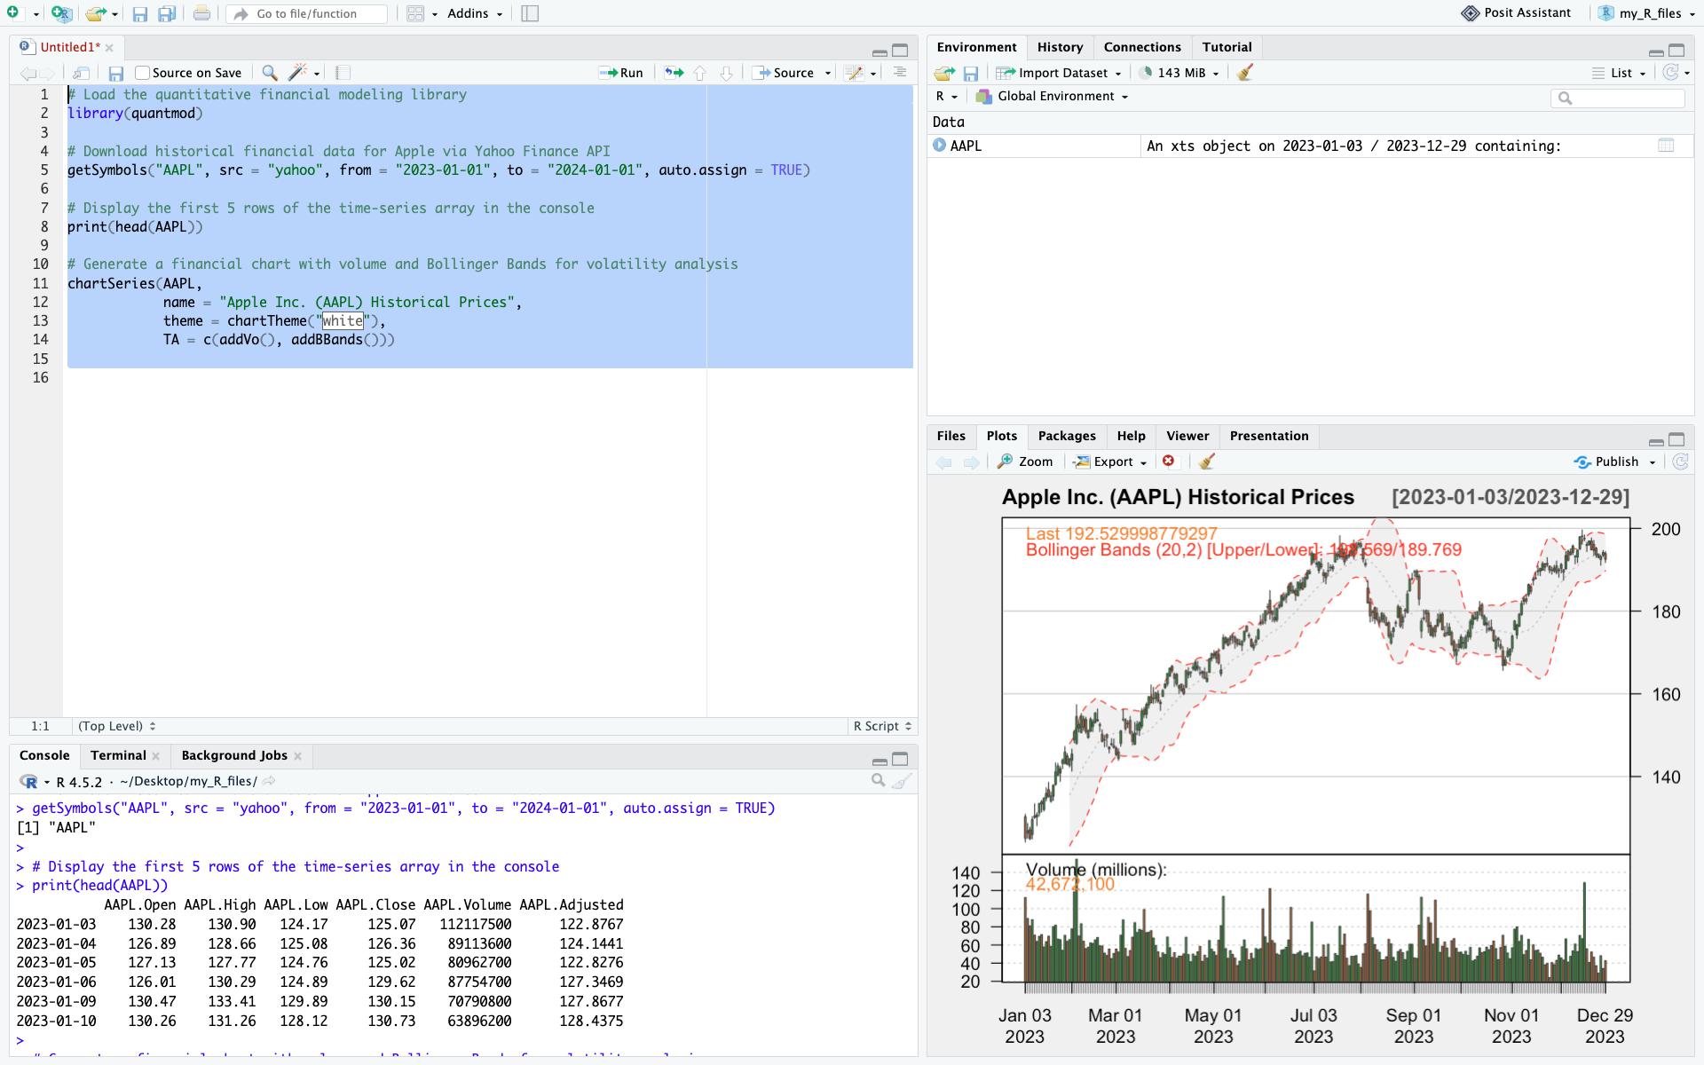
Task: Open List view mode dropdown
Action: coord(1620,73)
